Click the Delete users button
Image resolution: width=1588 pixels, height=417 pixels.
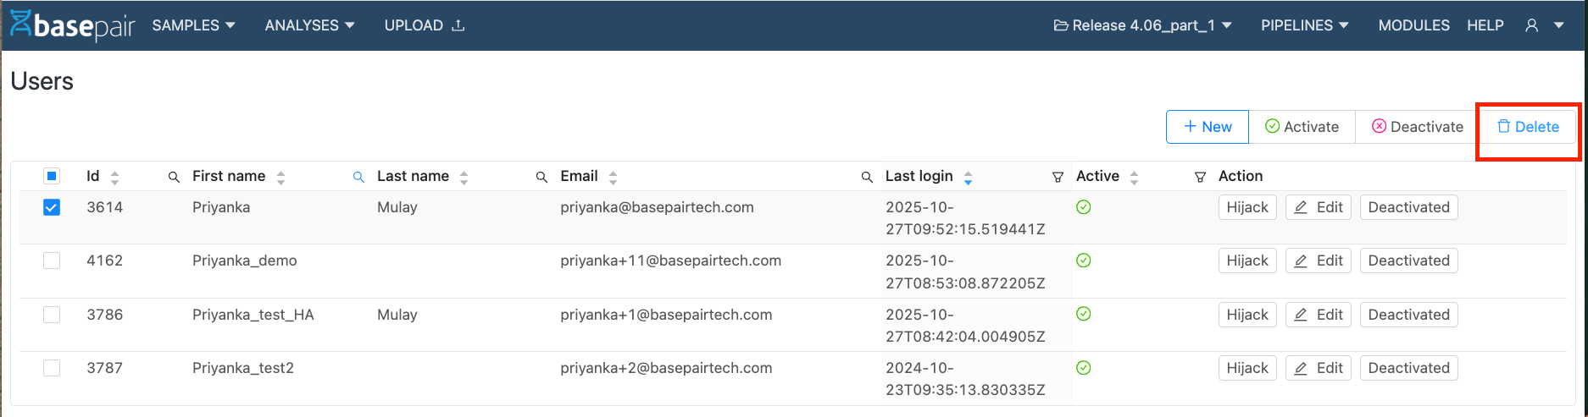click(1528, 127)
